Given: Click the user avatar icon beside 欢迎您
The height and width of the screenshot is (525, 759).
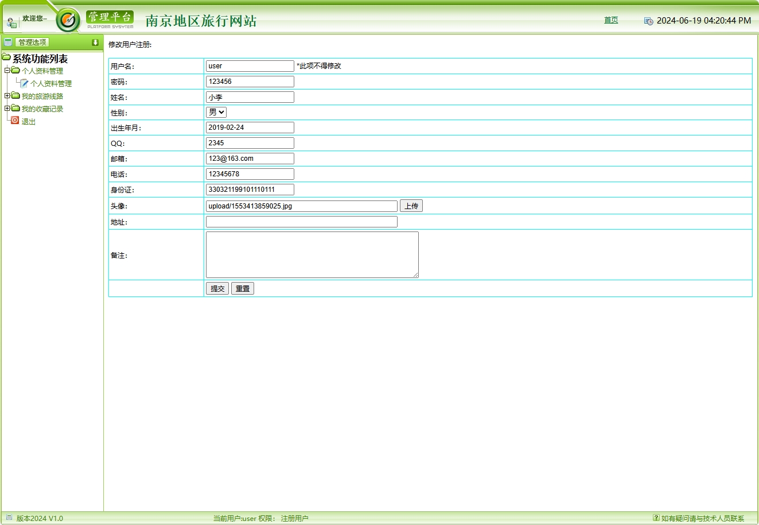Looking at the screenshot, I should tap(11, 23).
